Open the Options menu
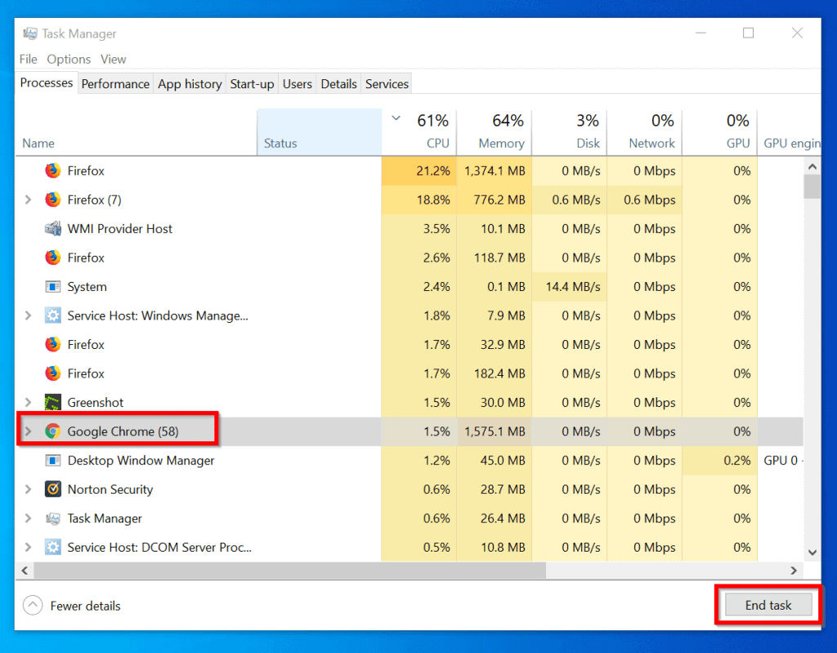This screenshot has height=653, width=837. [x=69, y=60]
